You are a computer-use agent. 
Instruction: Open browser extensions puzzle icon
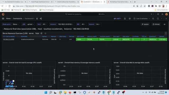[156, 6]
